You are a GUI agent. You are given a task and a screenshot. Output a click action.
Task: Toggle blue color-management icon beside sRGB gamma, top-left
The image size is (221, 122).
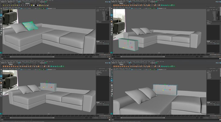pos(47,8)
